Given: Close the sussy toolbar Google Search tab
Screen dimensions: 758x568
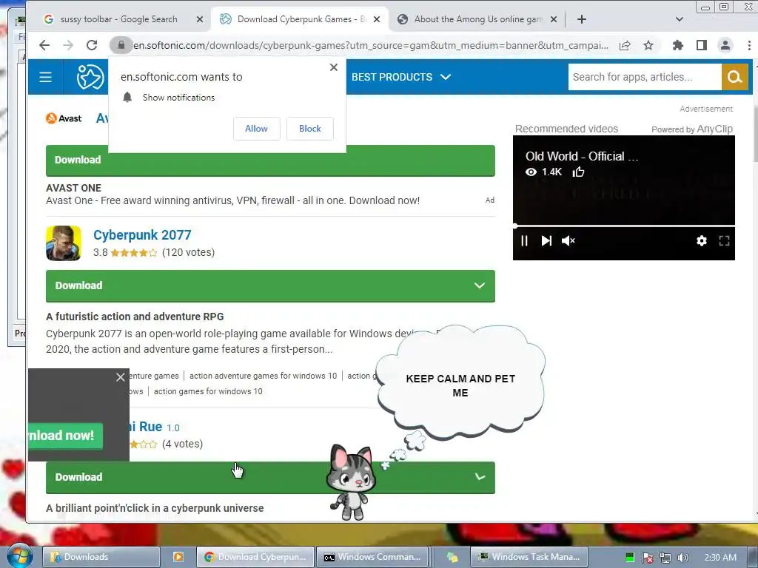Looking at the screenshot, I should coord(200,19).
